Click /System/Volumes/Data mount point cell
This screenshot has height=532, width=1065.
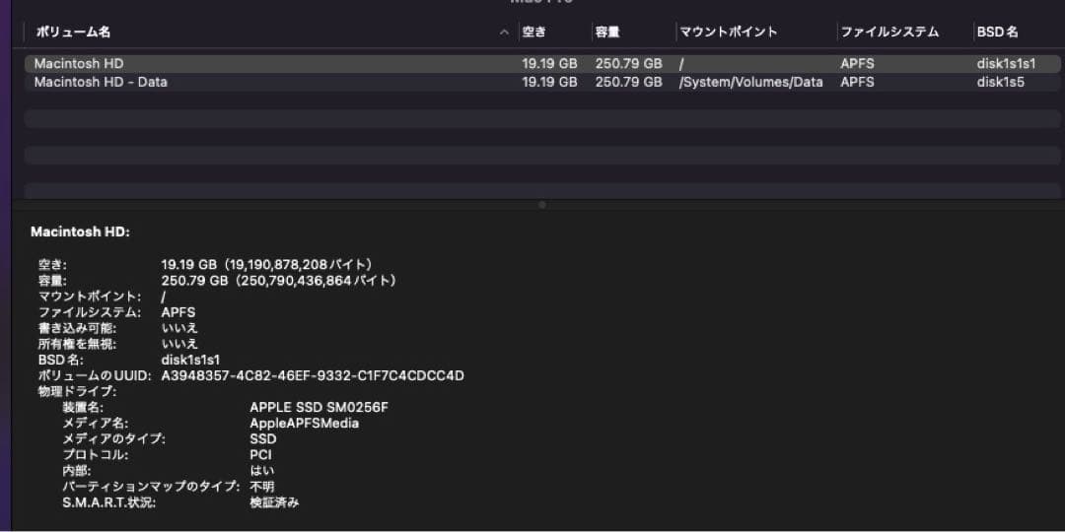750,82
